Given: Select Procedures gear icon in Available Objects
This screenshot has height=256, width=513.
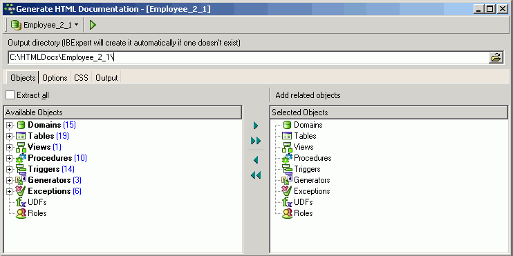Looking at the screenshot, I should tap(21, 158).
